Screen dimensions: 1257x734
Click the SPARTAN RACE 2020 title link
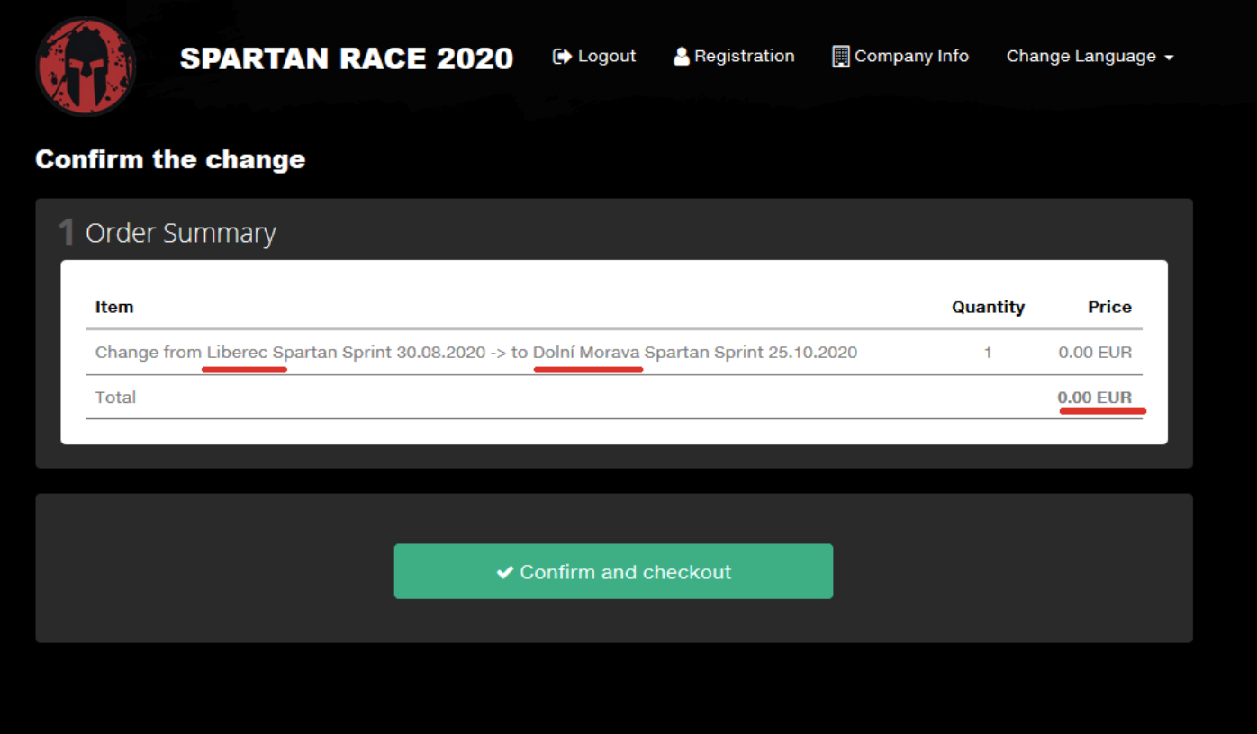347,58
